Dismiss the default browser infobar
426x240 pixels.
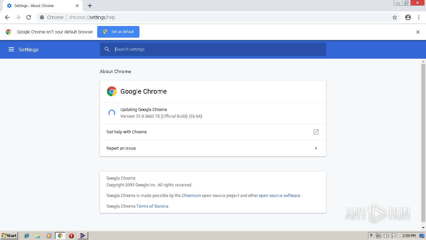tap(418, 32)
